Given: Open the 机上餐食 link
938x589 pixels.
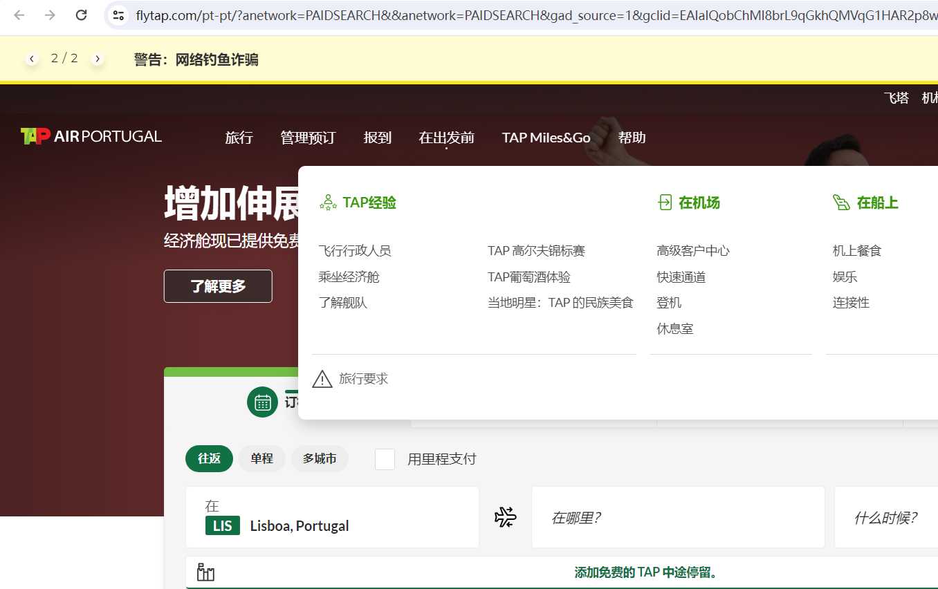Looking at the screenshot, I should pyautogui.click(x=857, y=251).
